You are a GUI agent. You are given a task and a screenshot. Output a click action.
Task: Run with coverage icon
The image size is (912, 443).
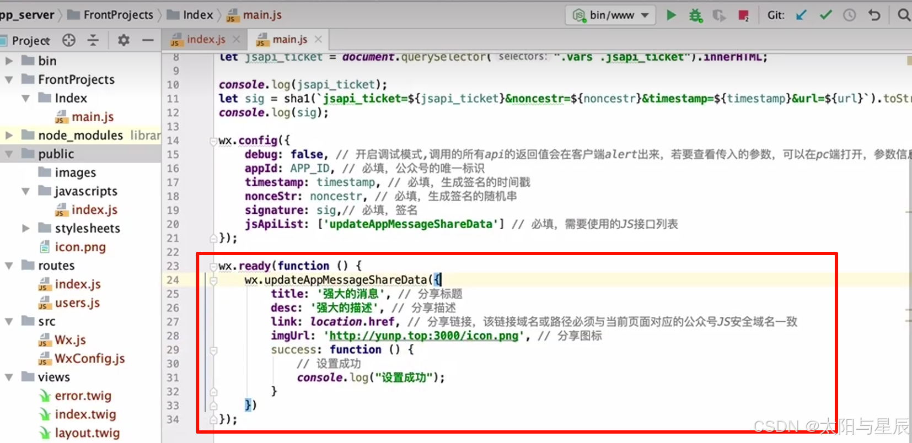pos(719,15)
